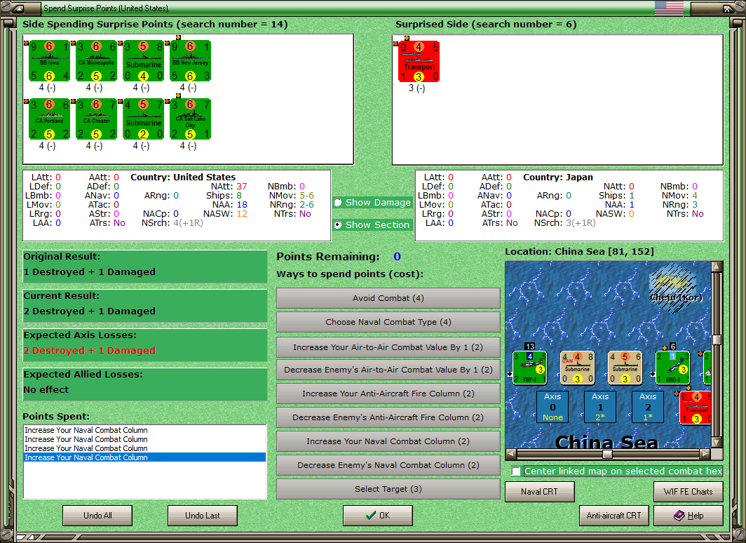Click the United States flag in title bar

point(669,8)
